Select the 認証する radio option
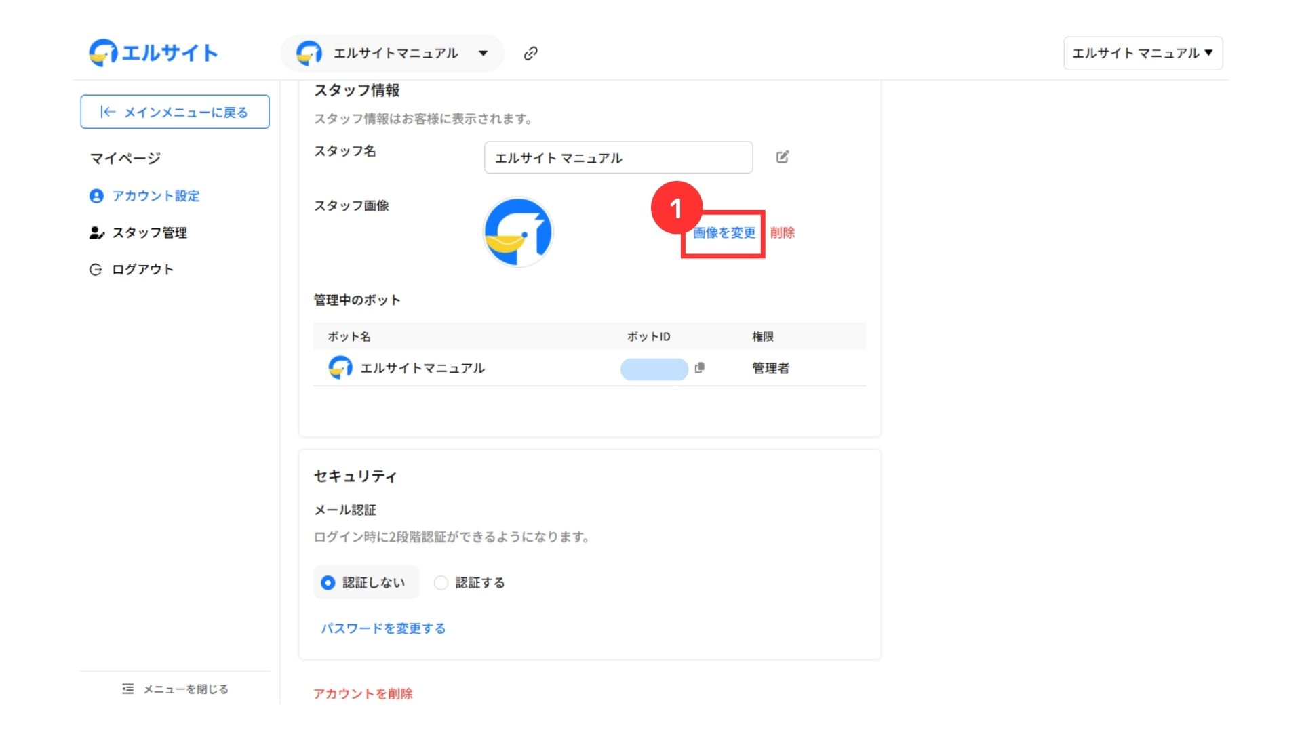 coord(441,583)
